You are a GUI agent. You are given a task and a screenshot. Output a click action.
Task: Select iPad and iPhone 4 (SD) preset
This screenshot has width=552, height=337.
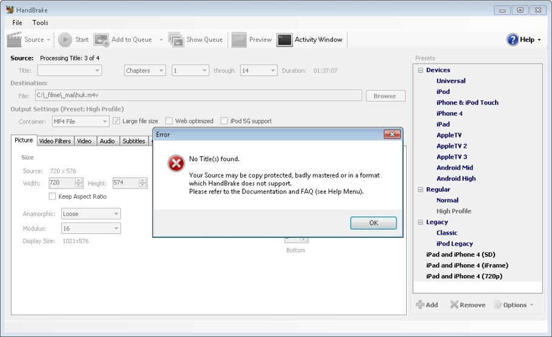point(461,255)
